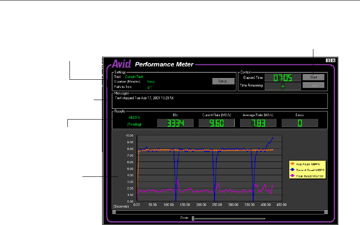Click the 450.00 x-axis label
The image size is (360, 225).
tap(281, 205)
